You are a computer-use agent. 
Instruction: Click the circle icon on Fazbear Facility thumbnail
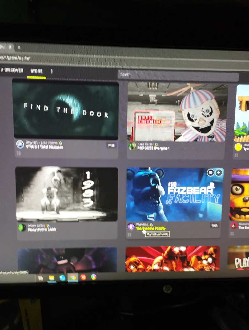click(211, 173)
